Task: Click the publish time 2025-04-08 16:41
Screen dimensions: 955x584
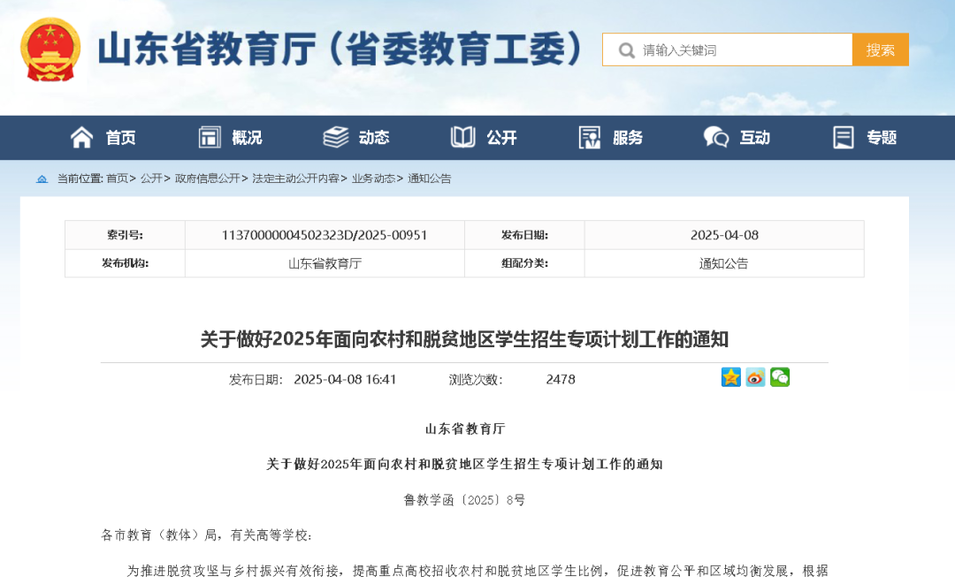Action: (x=345, y=380)
